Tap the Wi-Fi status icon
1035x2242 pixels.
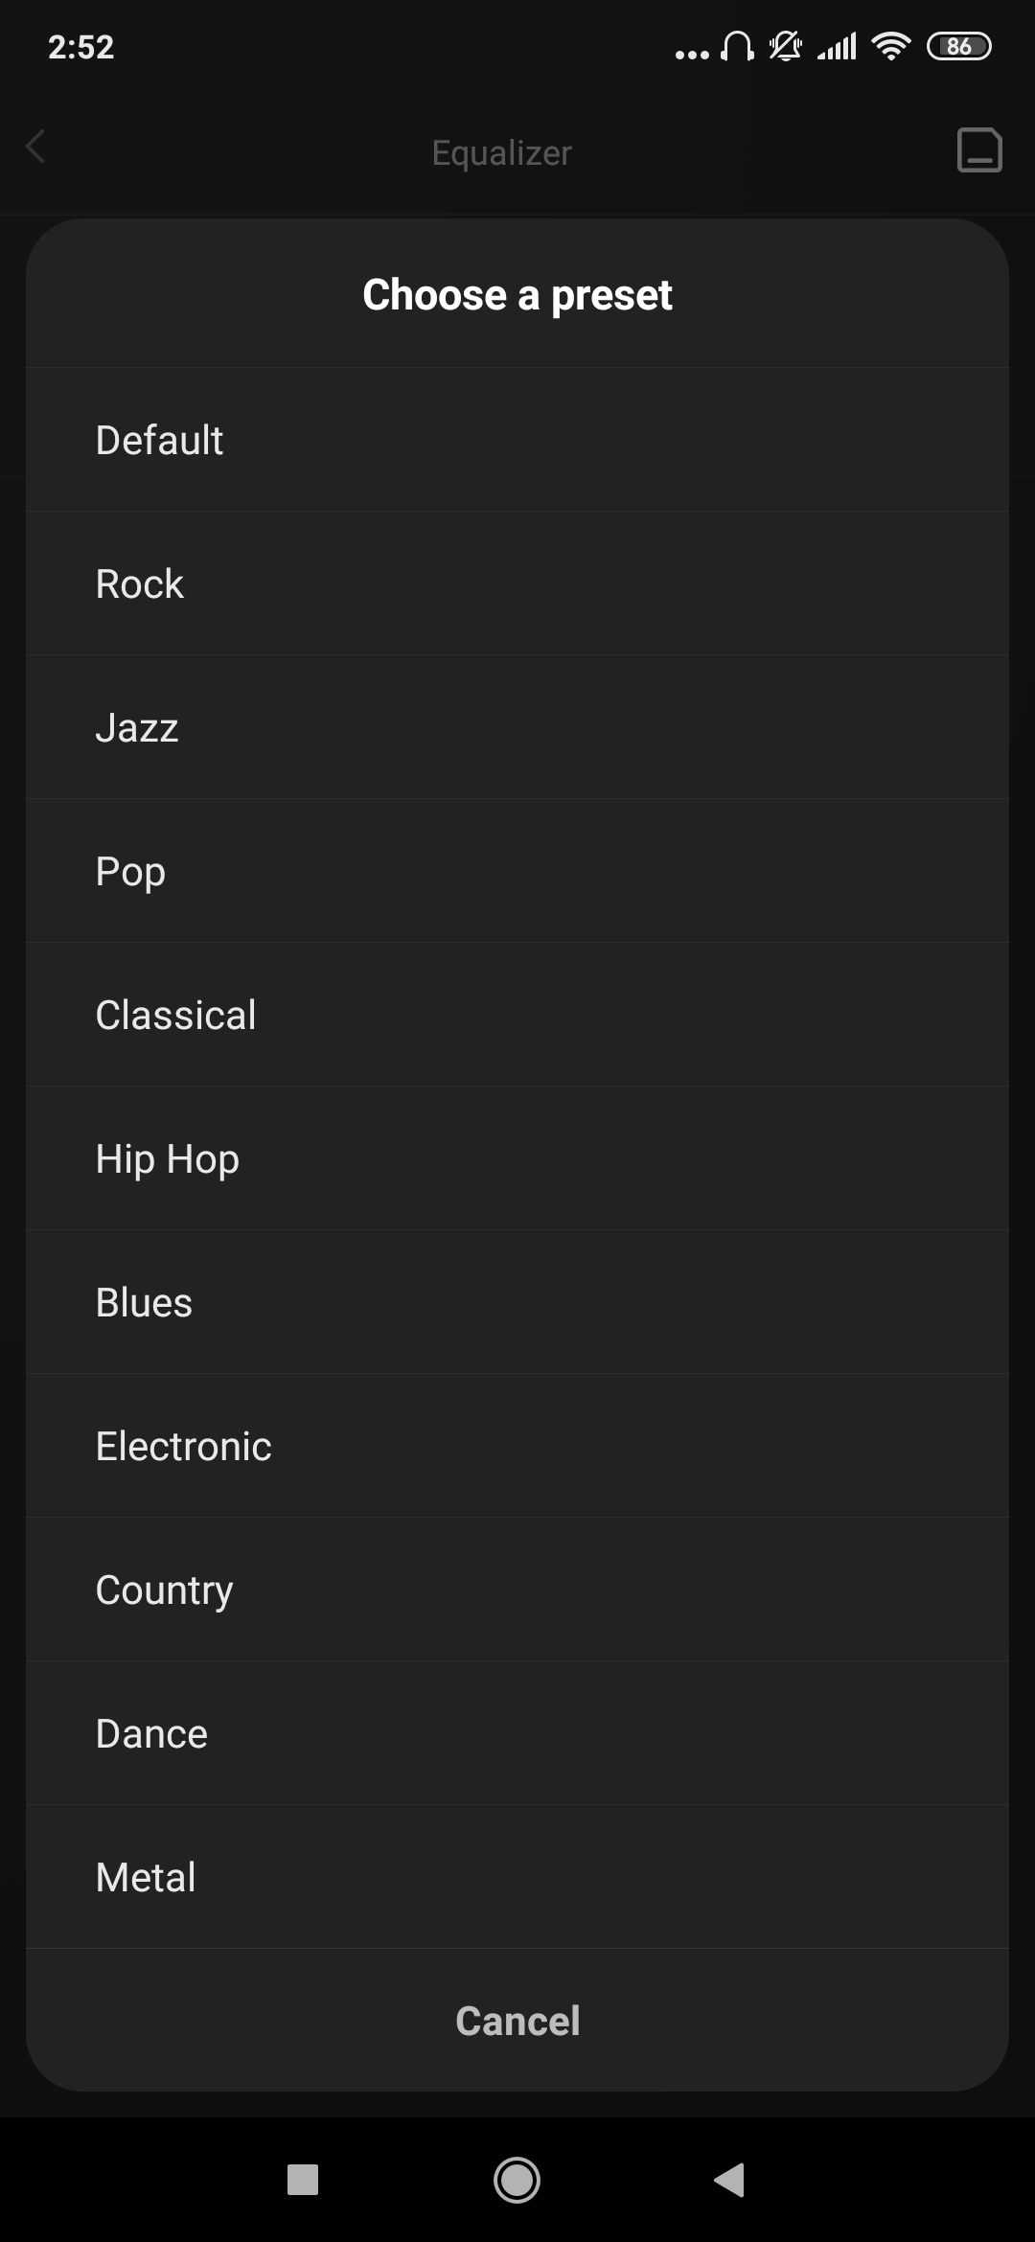tap(890, 46)
